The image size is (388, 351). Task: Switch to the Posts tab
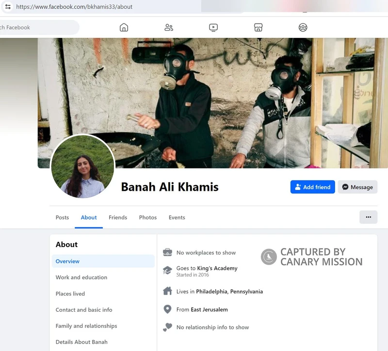click(62, 217)
